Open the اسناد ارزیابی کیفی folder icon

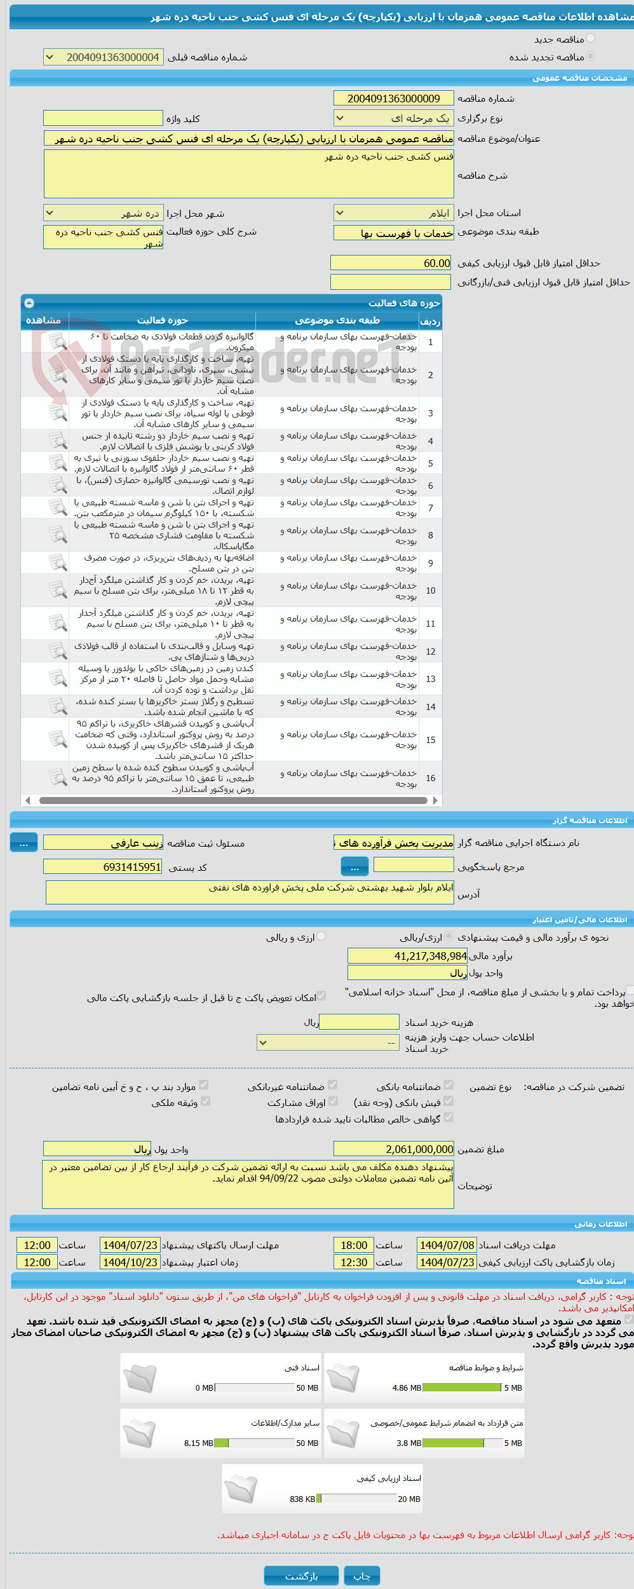tap(241, 1489)
